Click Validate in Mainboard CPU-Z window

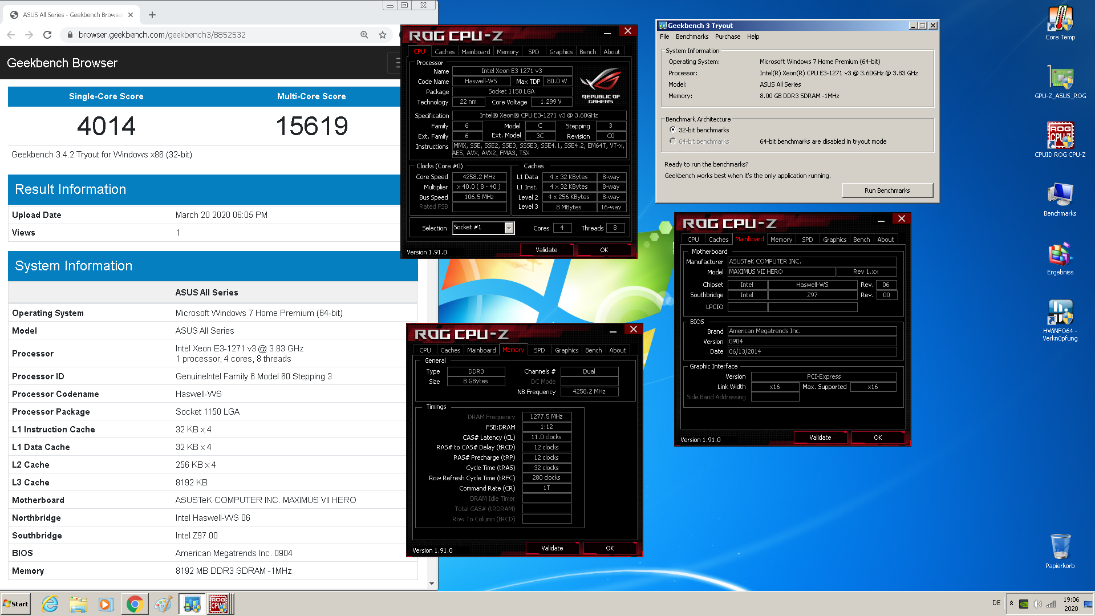click(x=820, y=437)
